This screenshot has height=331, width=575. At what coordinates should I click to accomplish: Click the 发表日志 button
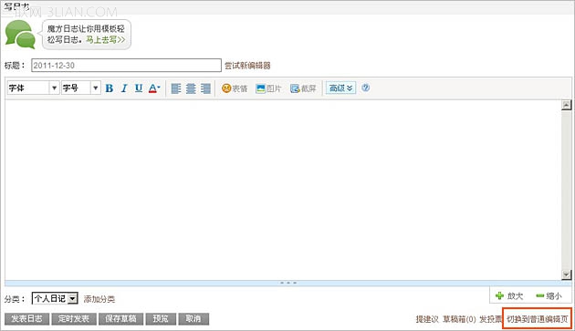[26, 319]
